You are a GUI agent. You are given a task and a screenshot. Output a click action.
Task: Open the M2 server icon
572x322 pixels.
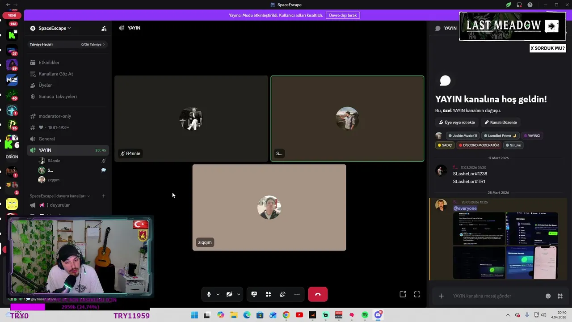point(12,80)
